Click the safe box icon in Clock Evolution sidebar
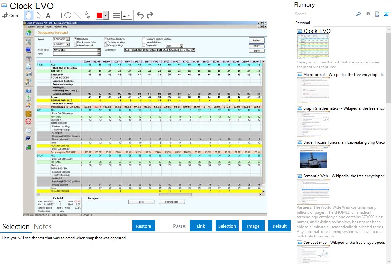The width and height of the screenshot is (391, 264). (29, 114)
